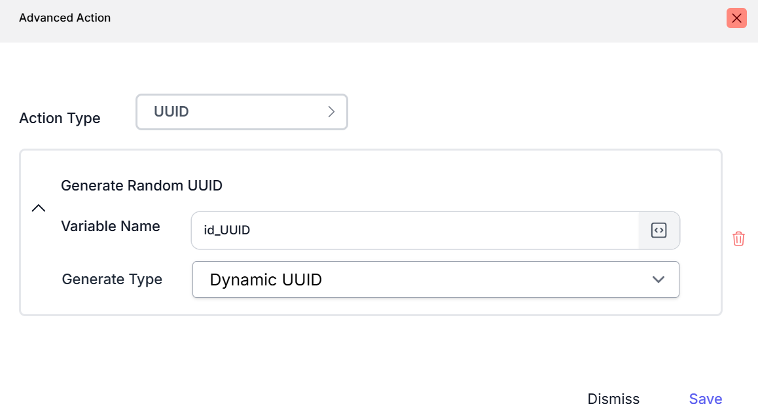Open the Action Type UUID selector
The height and width of the screenshot is (417, 758).
coord(242,112)
